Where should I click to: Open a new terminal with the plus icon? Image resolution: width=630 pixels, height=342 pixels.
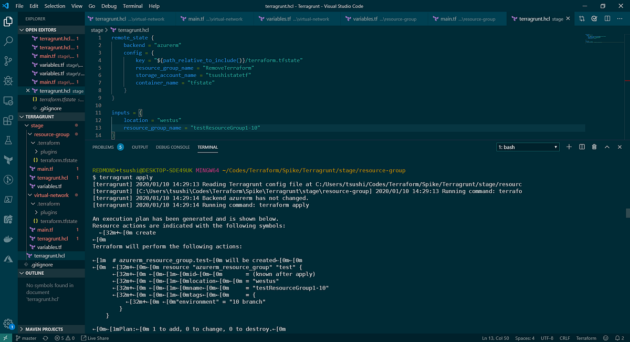[x=569, y=147]
